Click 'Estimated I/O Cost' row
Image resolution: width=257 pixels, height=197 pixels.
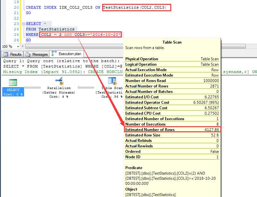pos(172,97)
